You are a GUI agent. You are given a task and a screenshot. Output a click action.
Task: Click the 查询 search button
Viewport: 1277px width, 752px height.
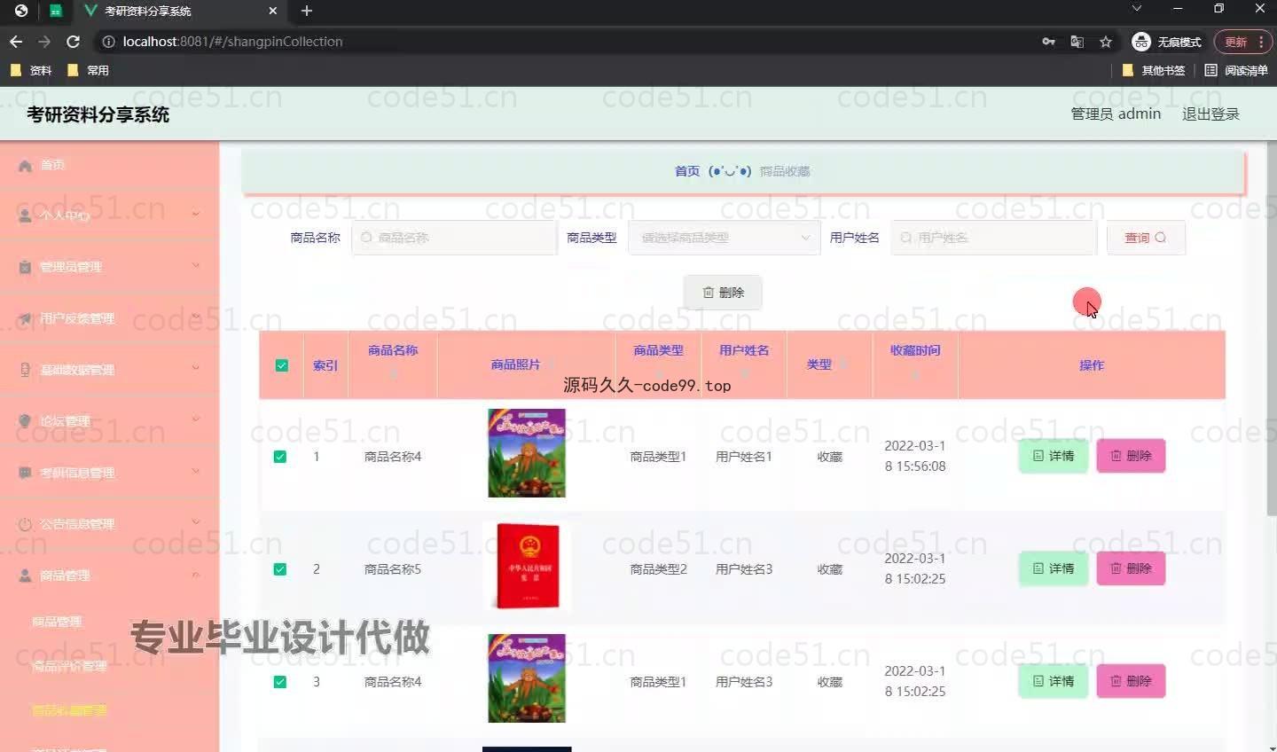(x=1146, y=238)
